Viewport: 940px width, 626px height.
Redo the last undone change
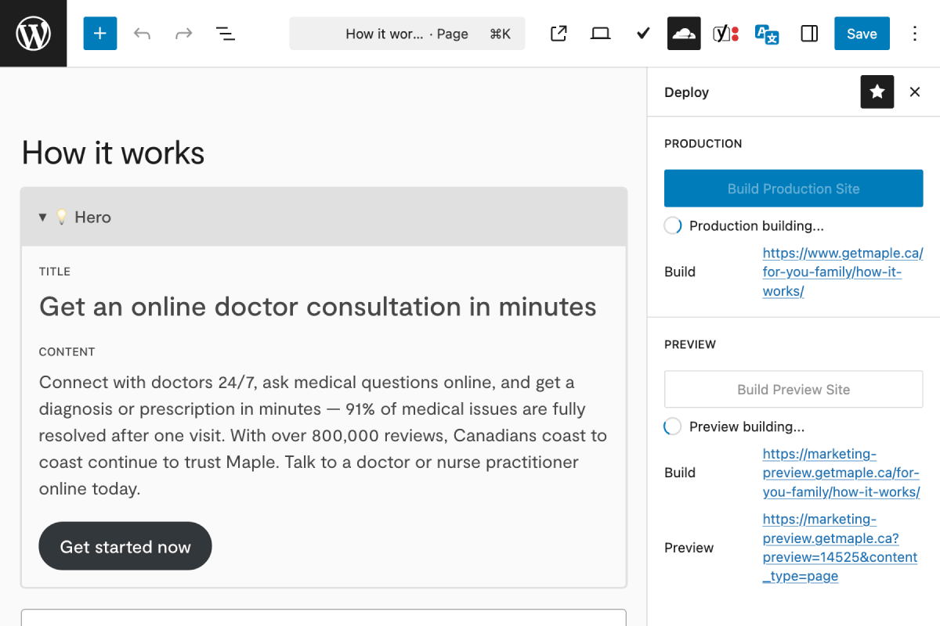[x=183, y=34]
